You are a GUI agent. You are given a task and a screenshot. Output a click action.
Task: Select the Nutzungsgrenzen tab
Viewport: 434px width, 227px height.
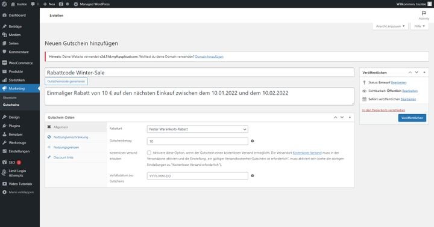(x=76, y=147)
